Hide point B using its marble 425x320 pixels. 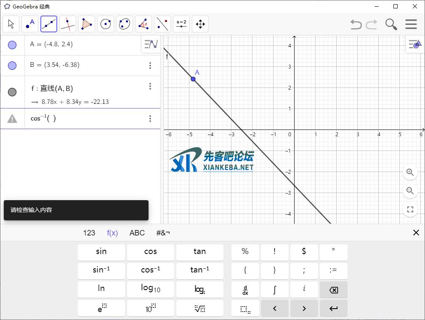[x=12, y=66]
